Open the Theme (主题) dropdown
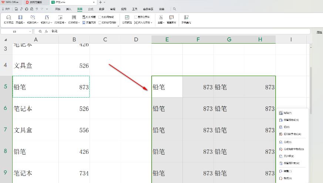This screenshot has height=183, width=323. pos(161,20)
